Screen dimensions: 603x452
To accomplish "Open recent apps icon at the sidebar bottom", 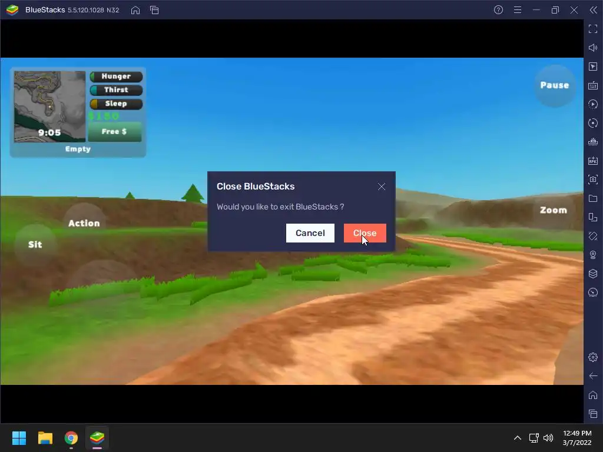I will tap(593, 414).
